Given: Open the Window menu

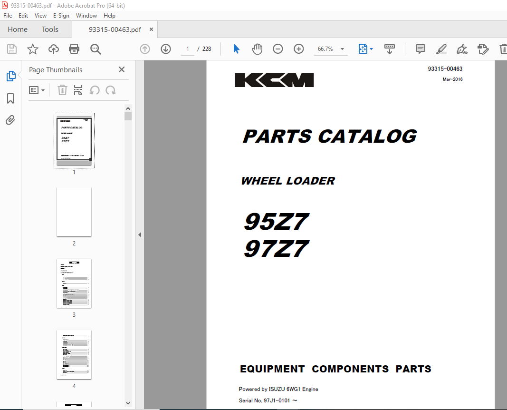Looking at the screenshot, I should pyautogui.click(x=86, y=16).
